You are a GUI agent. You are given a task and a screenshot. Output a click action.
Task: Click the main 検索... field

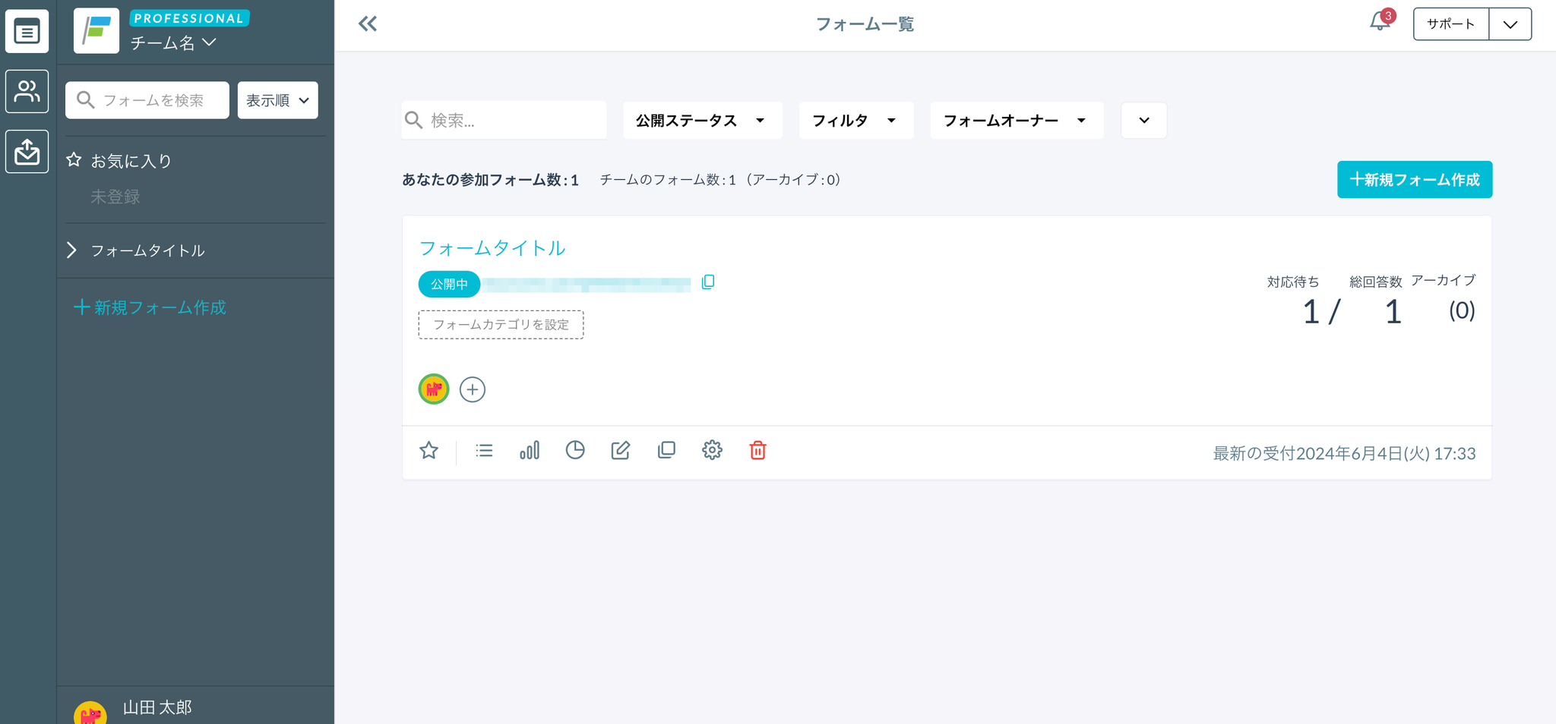504,121
